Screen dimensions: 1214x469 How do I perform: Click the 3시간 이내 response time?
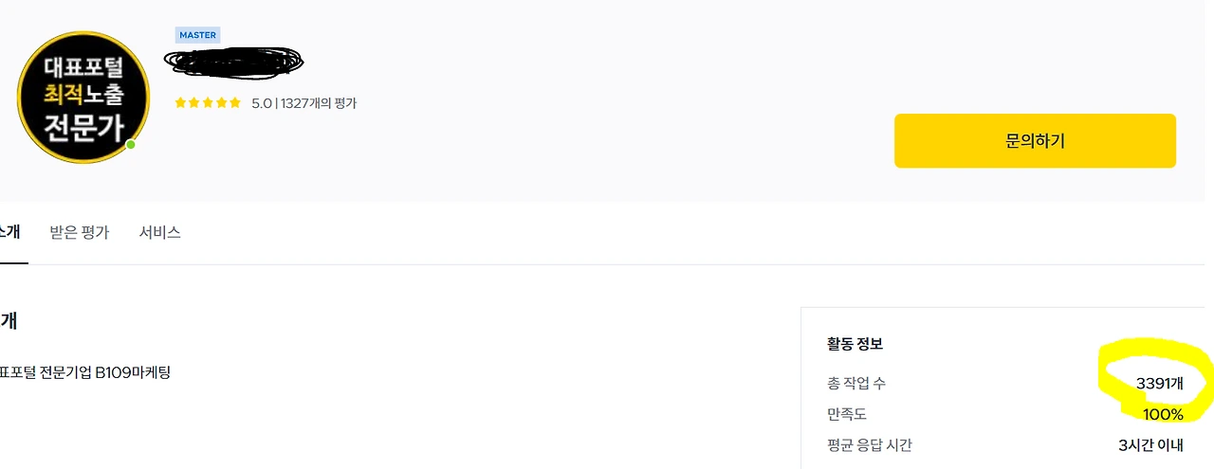(1150, 445)
